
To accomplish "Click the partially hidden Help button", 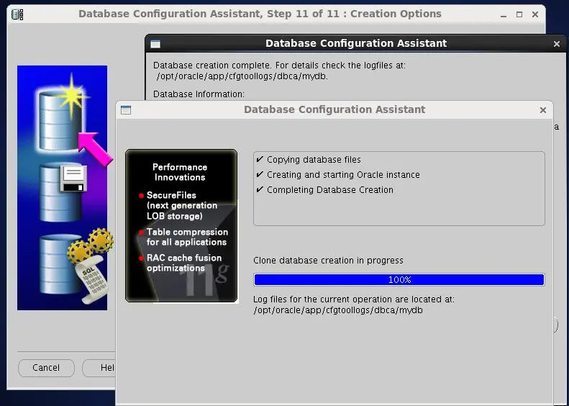I will pyautogui.click(x=99, y=368).
